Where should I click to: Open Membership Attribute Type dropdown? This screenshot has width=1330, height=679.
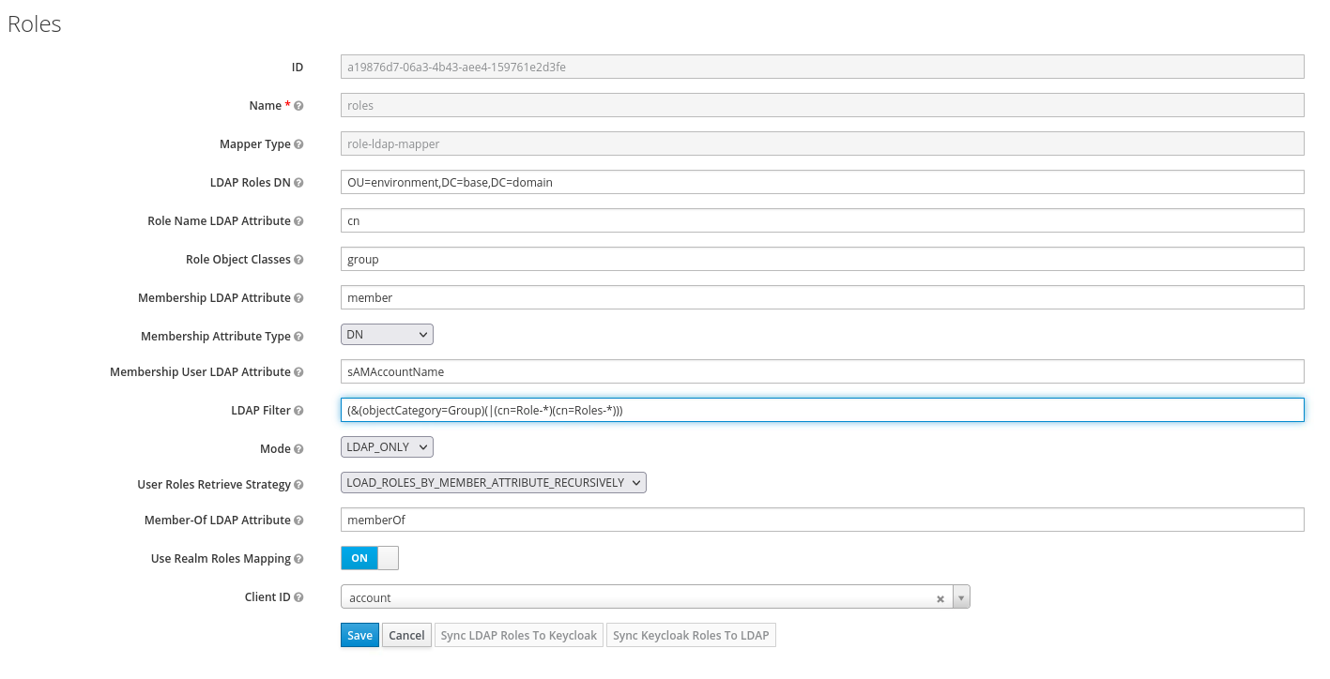(387, 335)
